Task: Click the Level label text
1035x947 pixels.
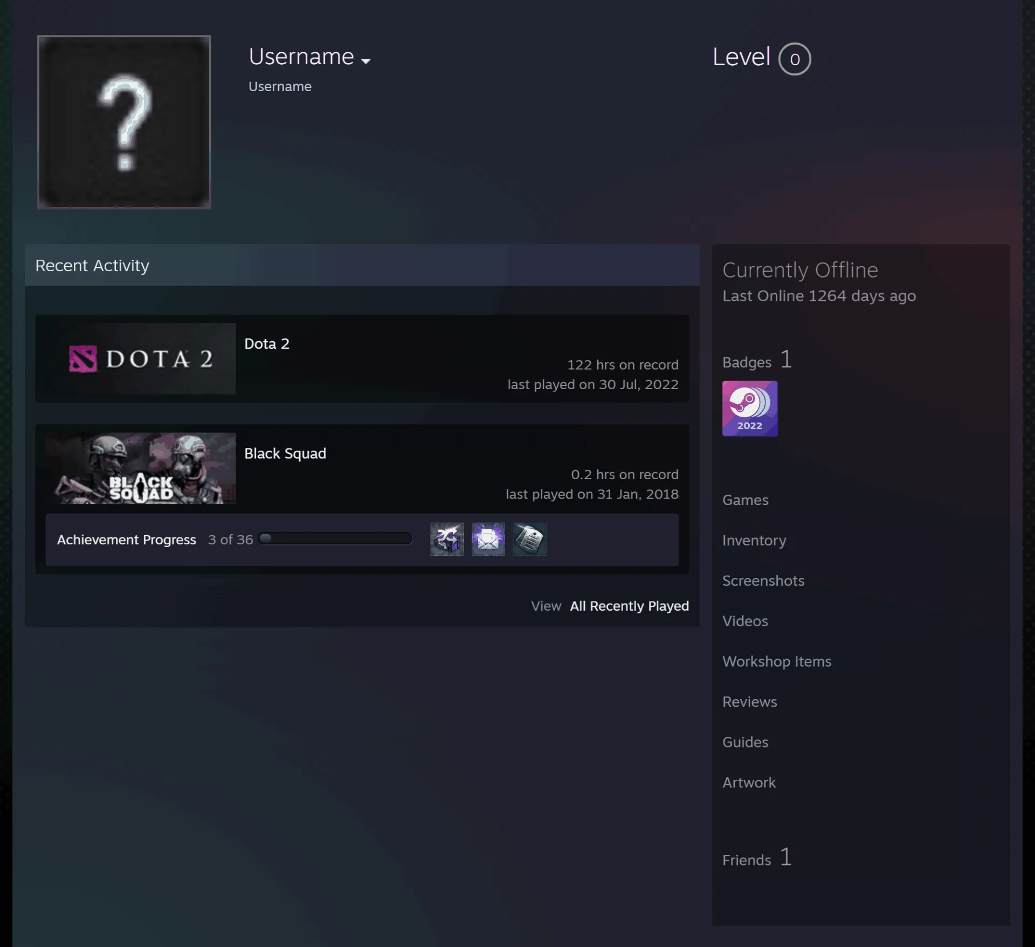Action: (x=741, y=57)
